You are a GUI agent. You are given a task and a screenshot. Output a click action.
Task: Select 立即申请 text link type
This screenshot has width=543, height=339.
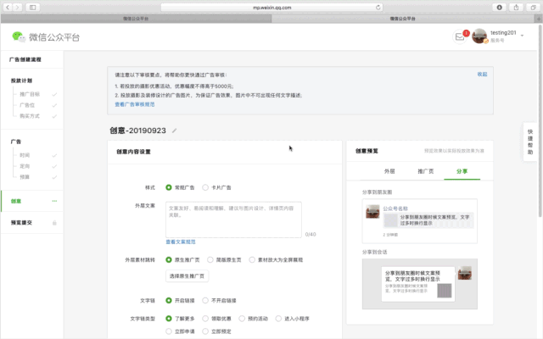point(169,331)
